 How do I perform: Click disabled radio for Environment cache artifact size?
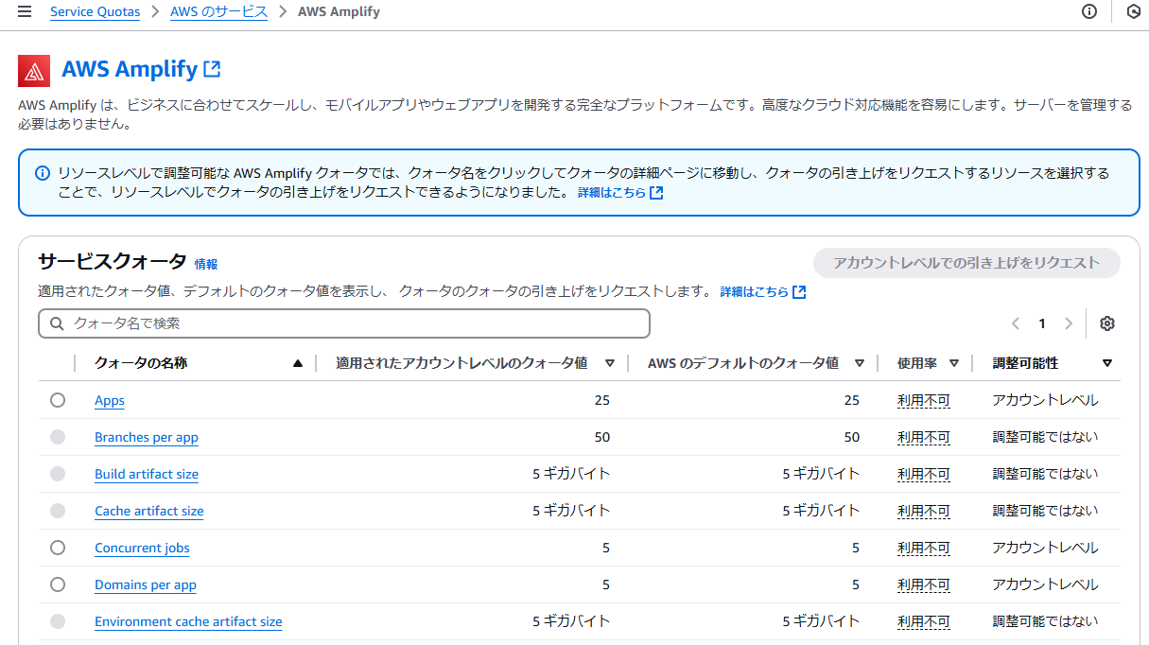tap(58, 621)
